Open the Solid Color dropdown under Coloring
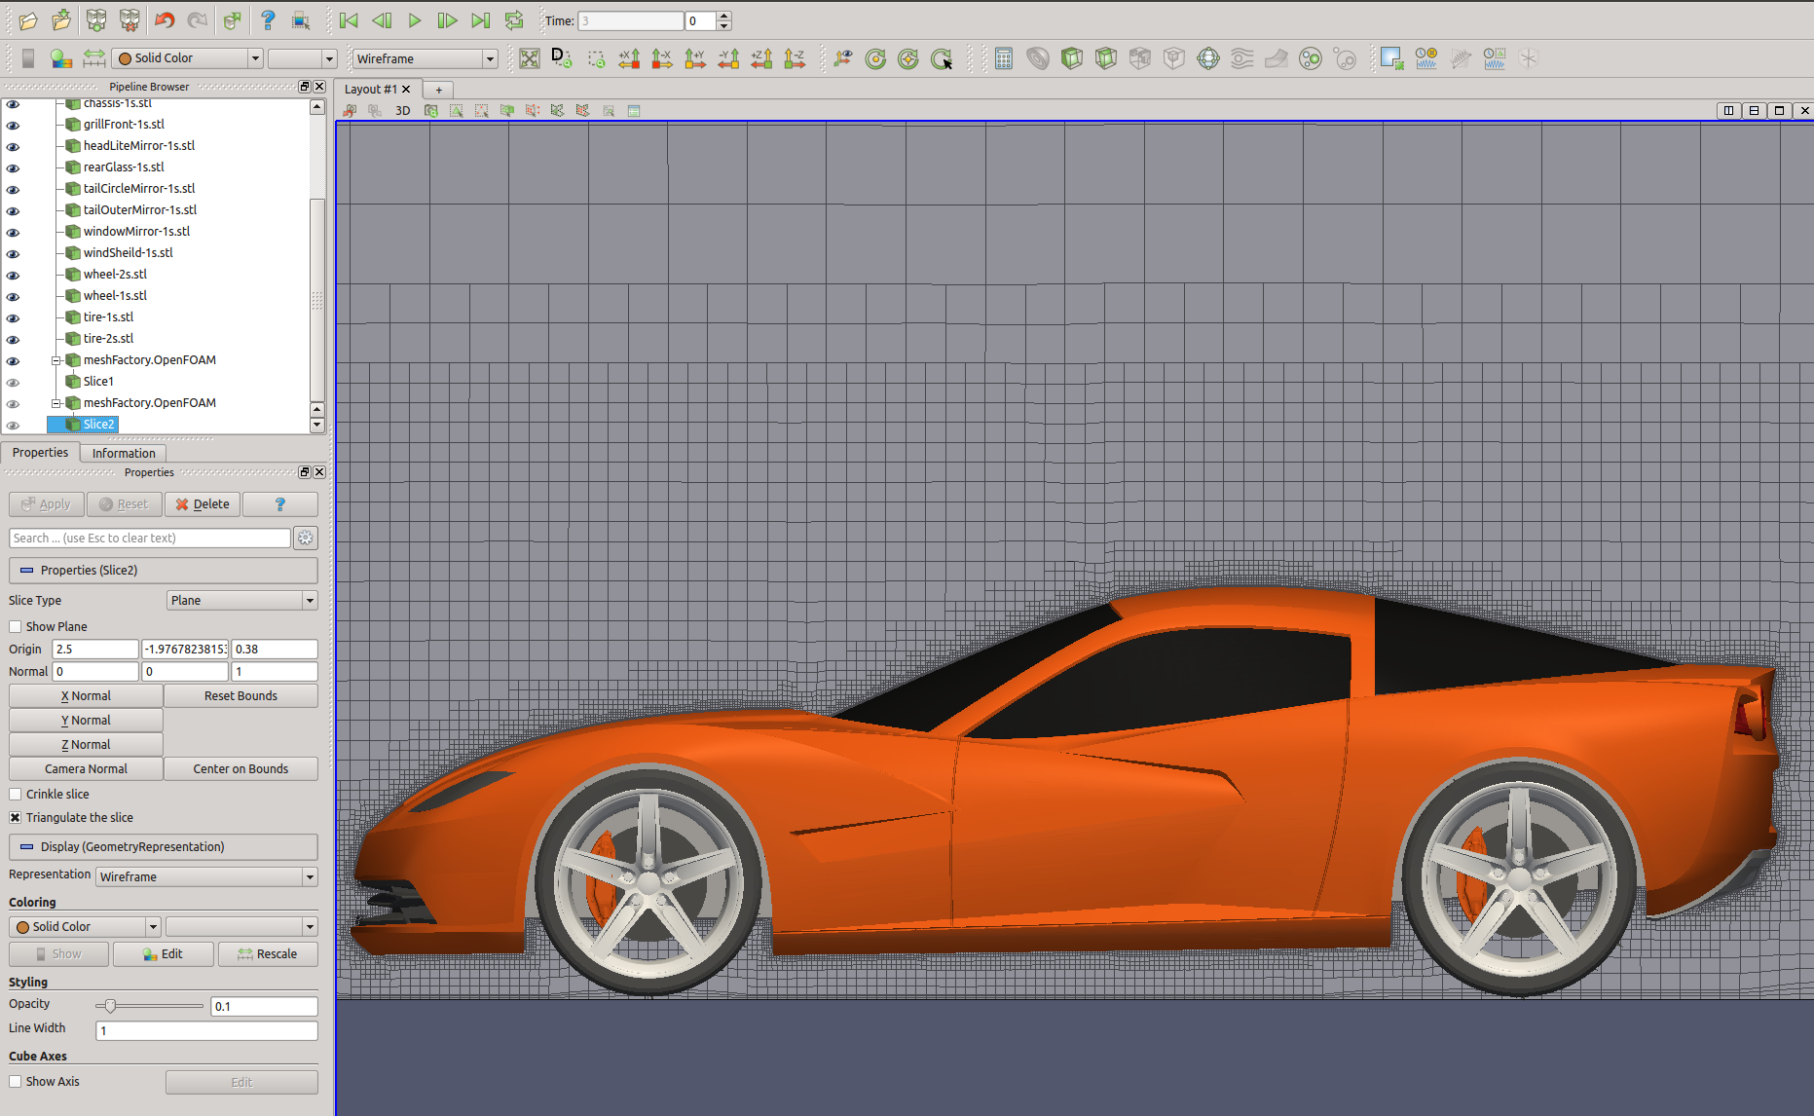Screen dimensions: 1814x1116 85,927
